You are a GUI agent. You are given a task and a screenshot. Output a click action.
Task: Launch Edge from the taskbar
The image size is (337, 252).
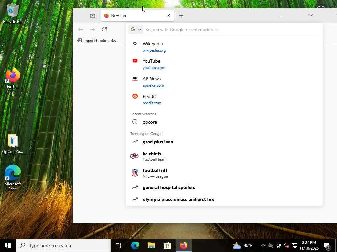click(x=135, y=245)
